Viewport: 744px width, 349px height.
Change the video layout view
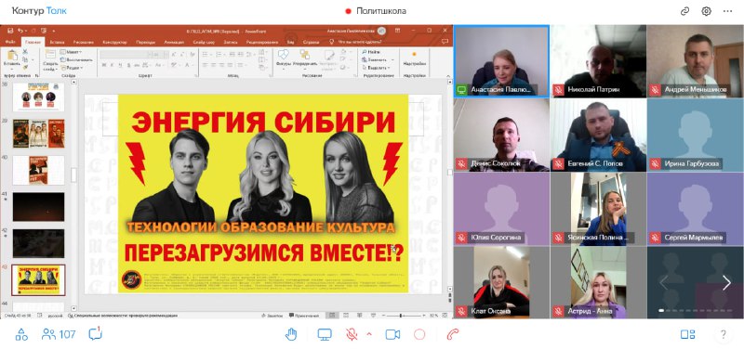(x=687, y=335)
